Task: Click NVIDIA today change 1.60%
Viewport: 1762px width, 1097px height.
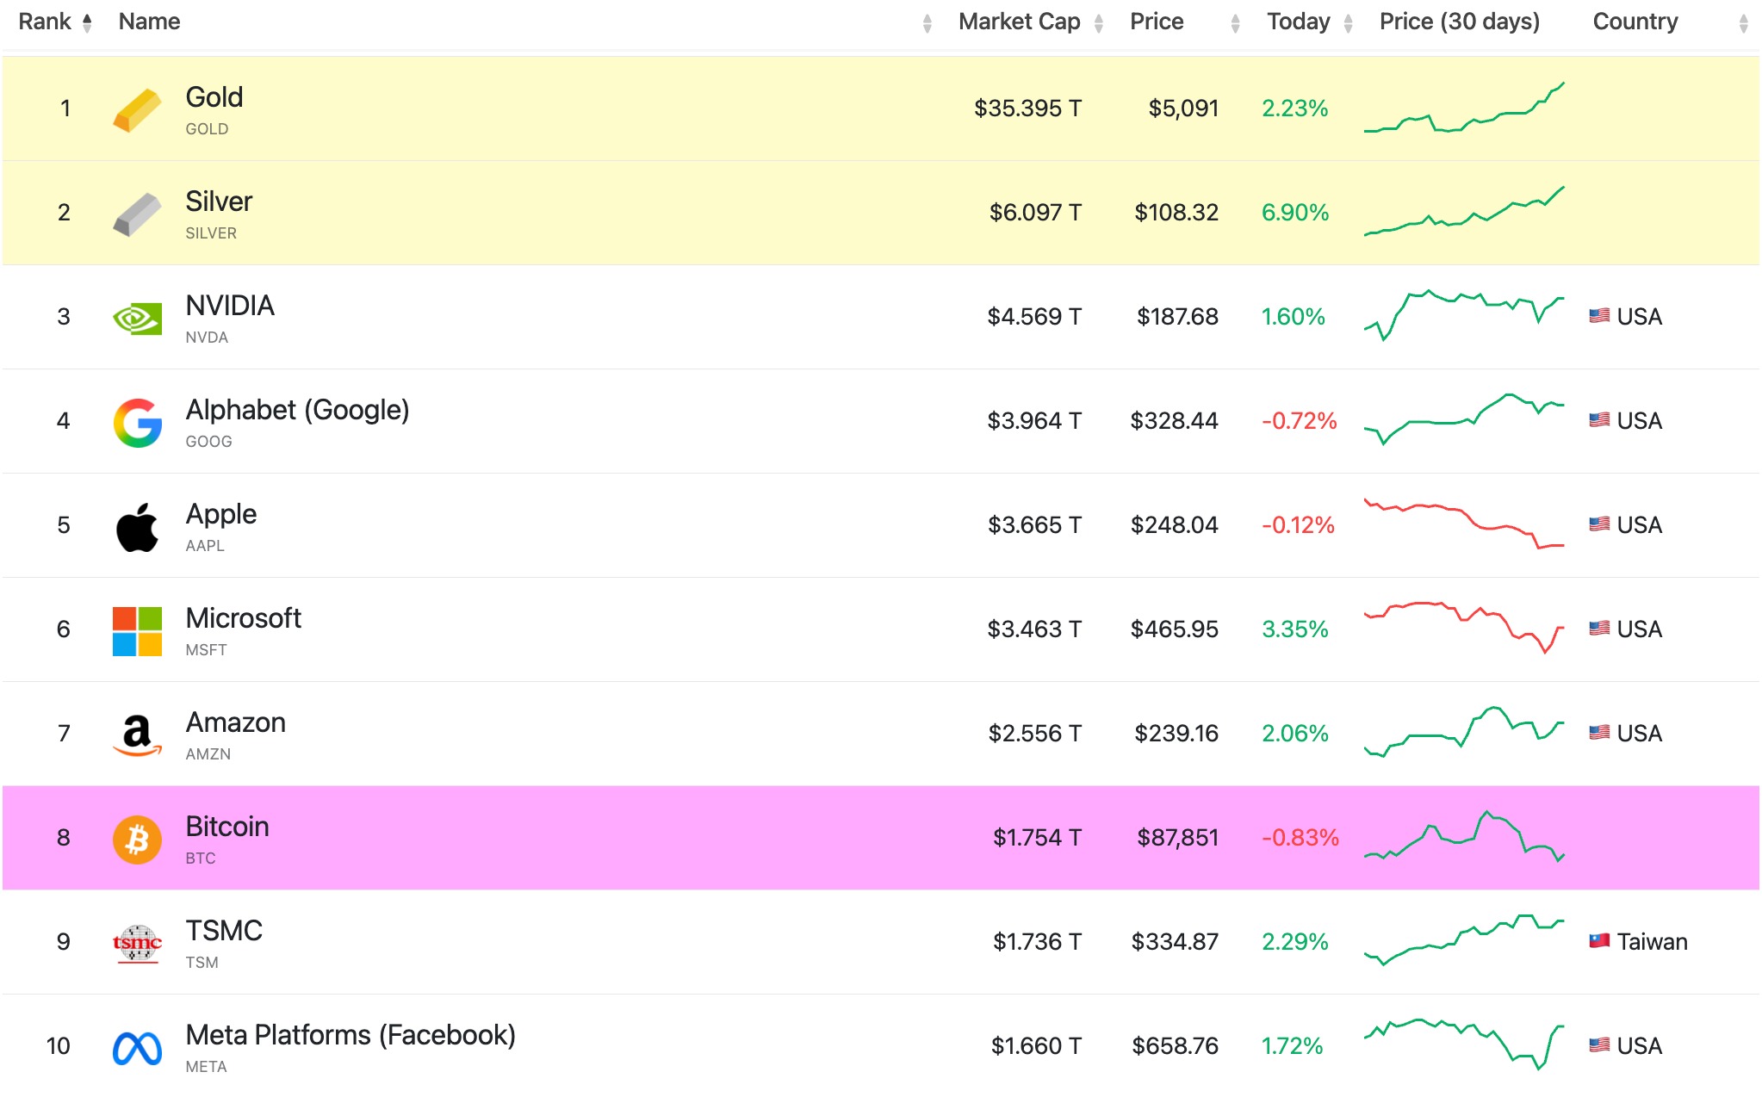Action: click(1293, 317)
